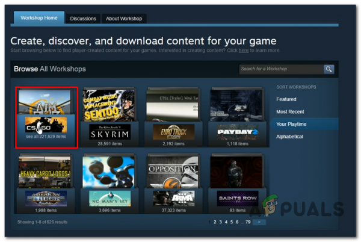Open the Saints Row preview thumbnail

coord(236,172)
